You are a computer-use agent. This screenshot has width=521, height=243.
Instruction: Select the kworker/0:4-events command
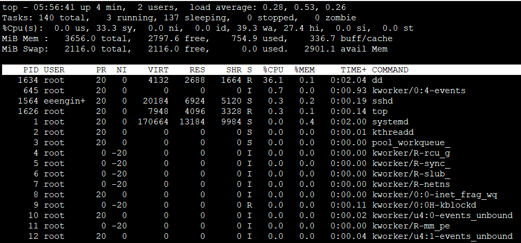pos(419,91)
